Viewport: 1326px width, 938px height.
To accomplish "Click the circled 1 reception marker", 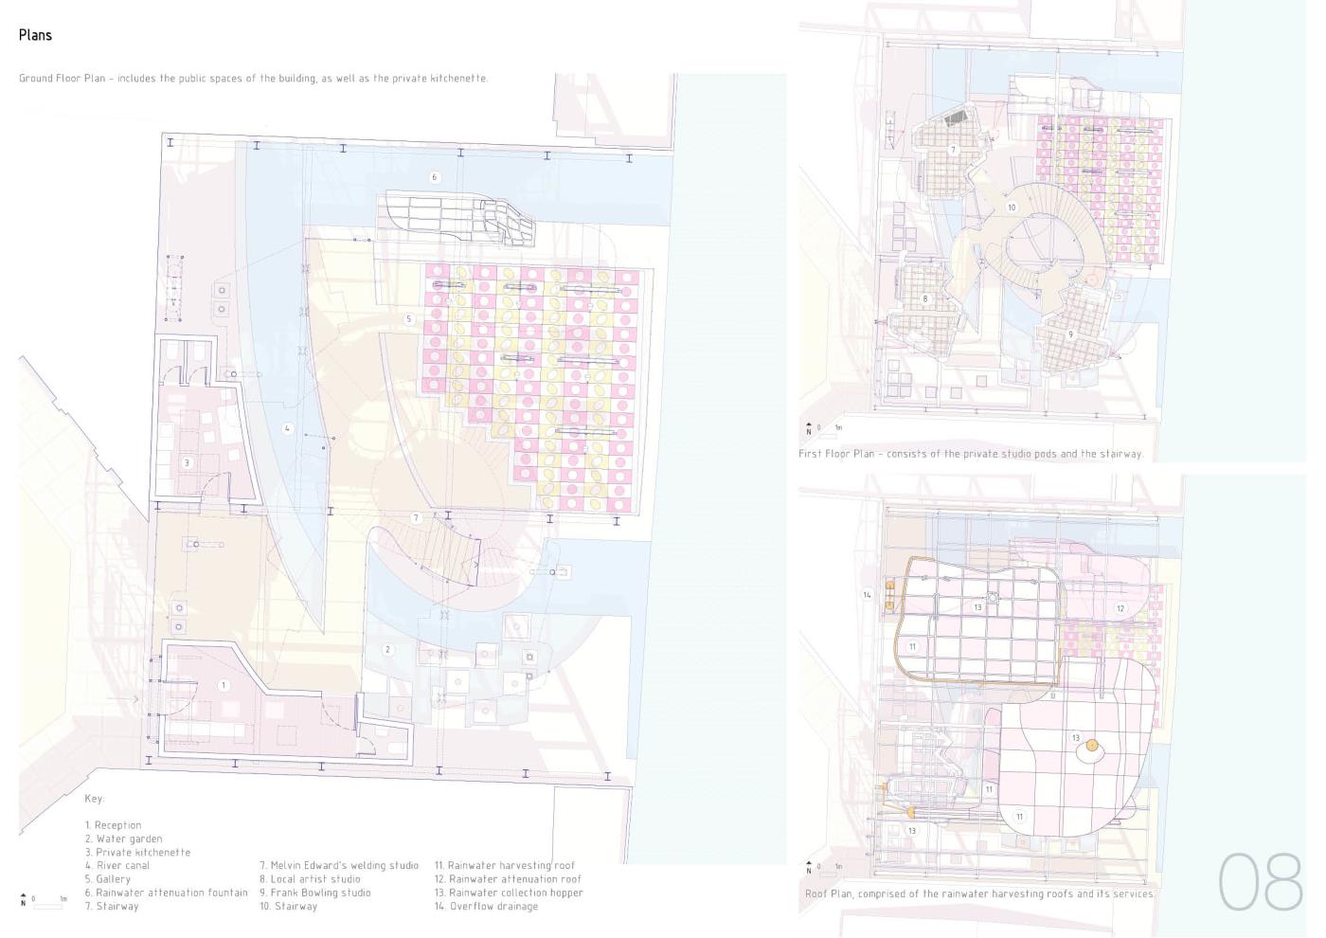I will [x=224, y=685].
